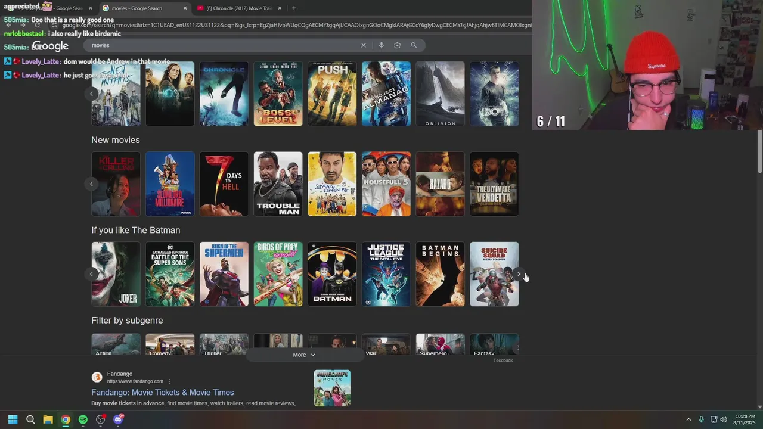This screenshot has height=429, width=763.
Task: Close the movies - Google Search tab
Action: point(185,8)
